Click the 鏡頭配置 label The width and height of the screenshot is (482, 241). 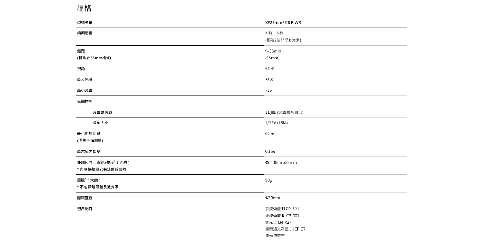(x=85, y=33)
